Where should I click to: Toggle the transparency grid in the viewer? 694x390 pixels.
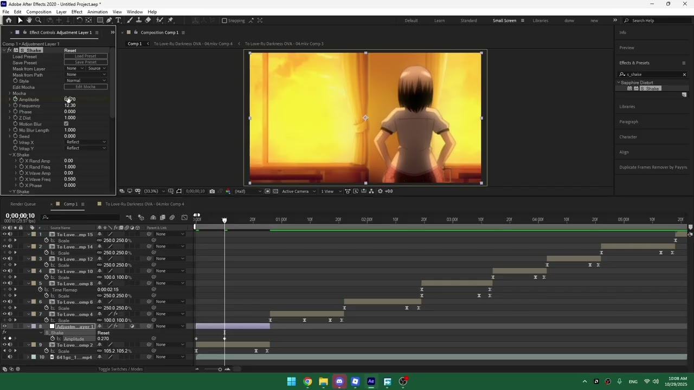click(x=275, y=191)
